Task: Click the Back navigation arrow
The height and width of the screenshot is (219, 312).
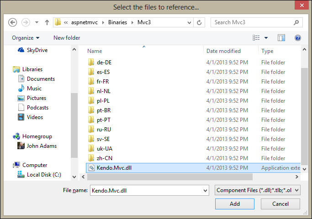Action: click(x=13, y=22)
